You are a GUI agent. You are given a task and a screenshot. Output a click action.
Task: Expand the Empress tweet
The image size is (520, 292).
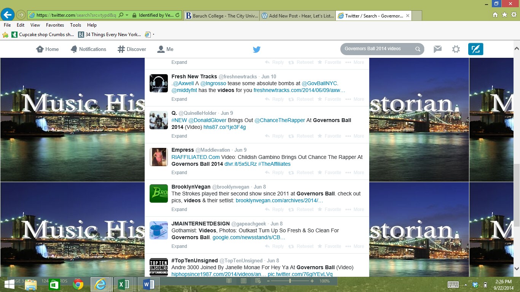[179, 173]
